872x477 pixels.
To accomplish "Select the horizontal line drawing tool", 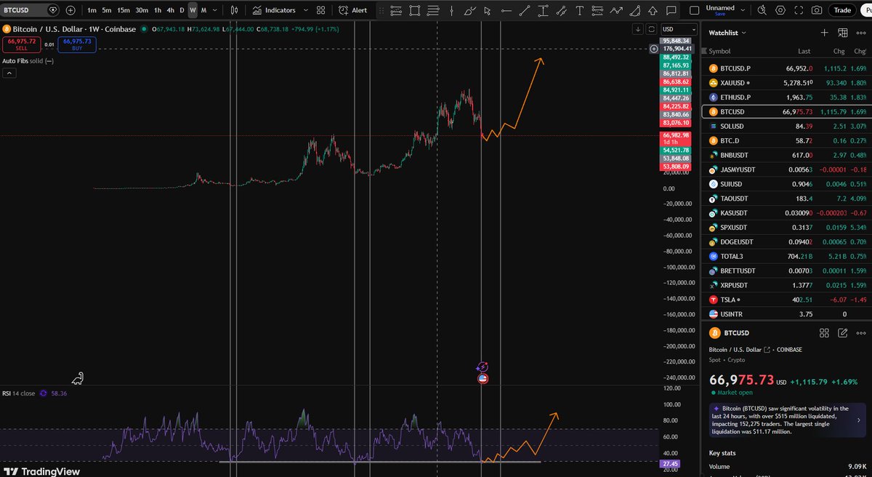I will (x=506, y=10).
